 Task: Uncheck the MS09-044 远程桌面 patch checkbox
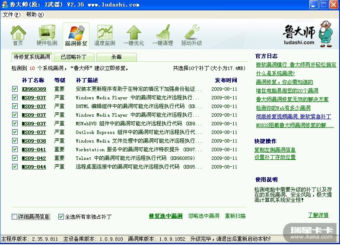pos(15,166)
